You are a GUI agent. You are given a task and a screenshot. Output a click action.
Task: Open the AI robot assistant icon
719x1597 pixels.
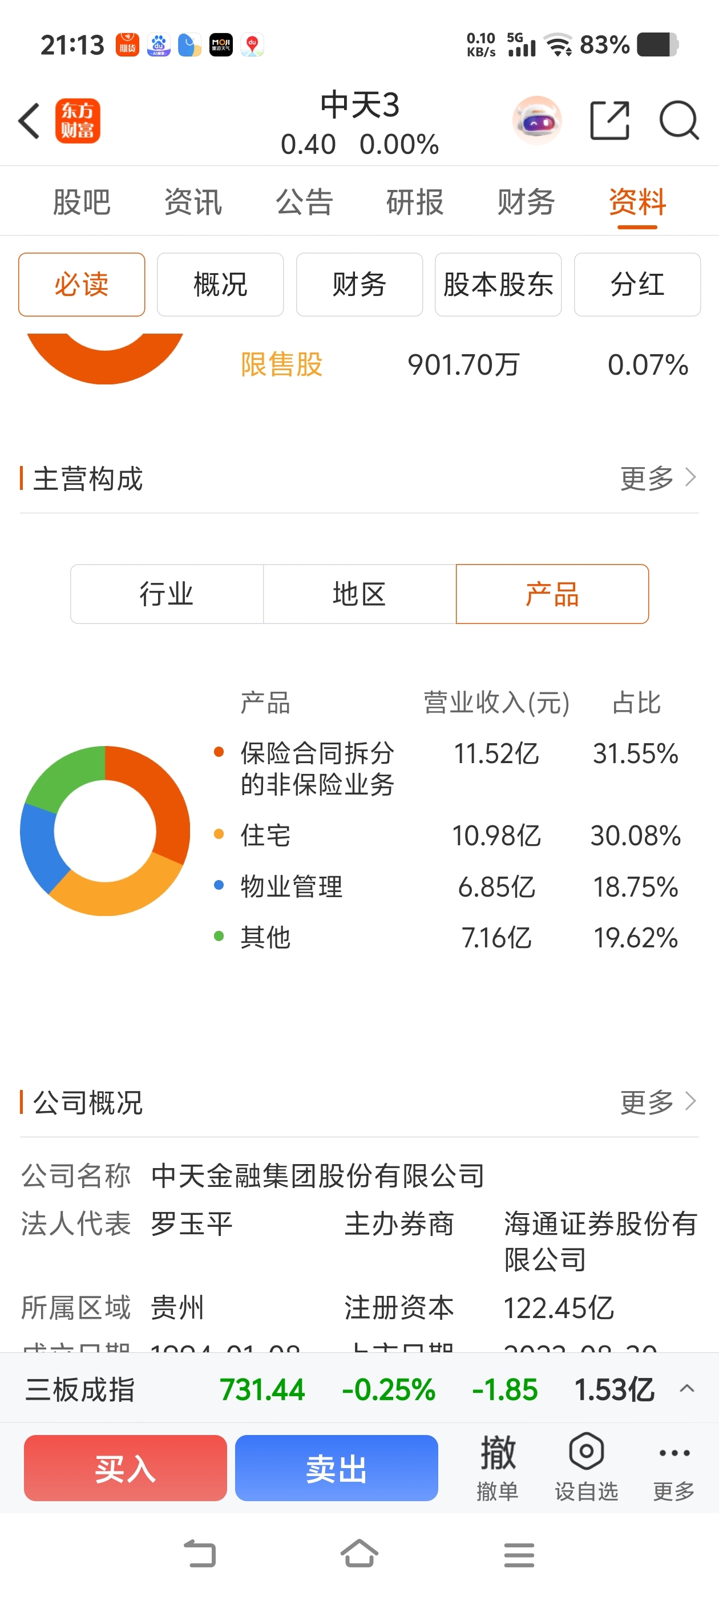point(536,121)
